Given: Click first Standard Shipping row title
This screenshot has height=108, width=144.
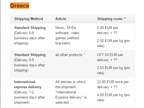Looking at the screenshot, I should (x=30, y=28).
